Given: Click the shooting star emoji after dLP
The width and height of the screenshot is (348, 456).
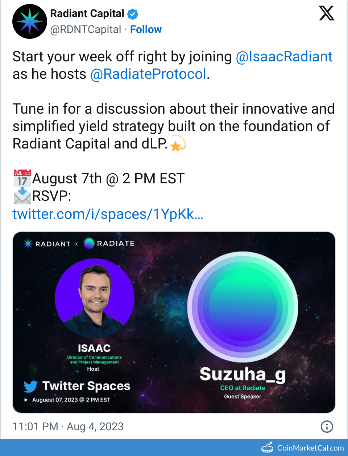Looking at the screenshot, I should pyautogui.click(x=178, y=143).
